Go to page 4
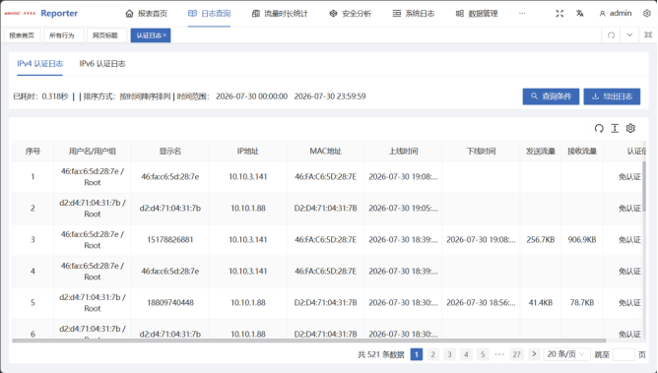The height and width of the screenshot is (373, 658). (466, 354)
